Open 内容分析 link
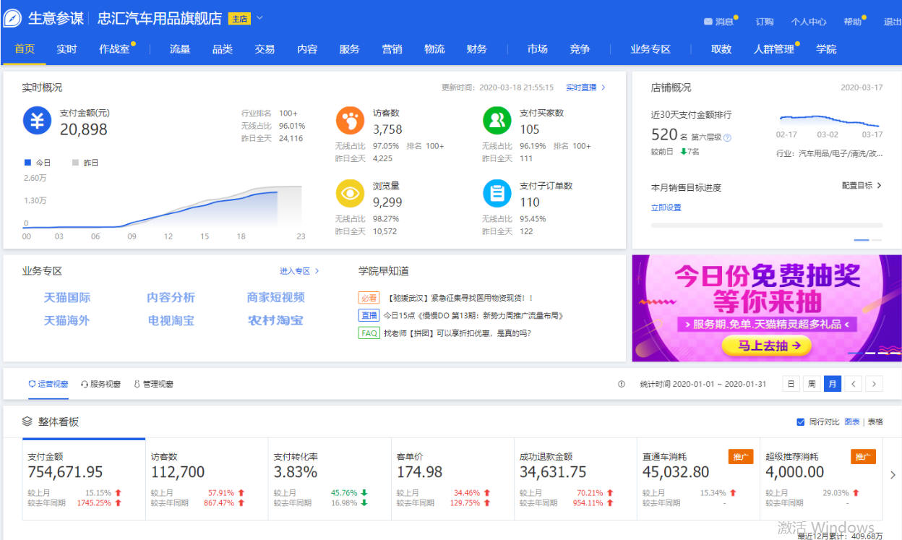Viewport: 902px width, 540px height. pyautogui.click(x=171, y=298)
